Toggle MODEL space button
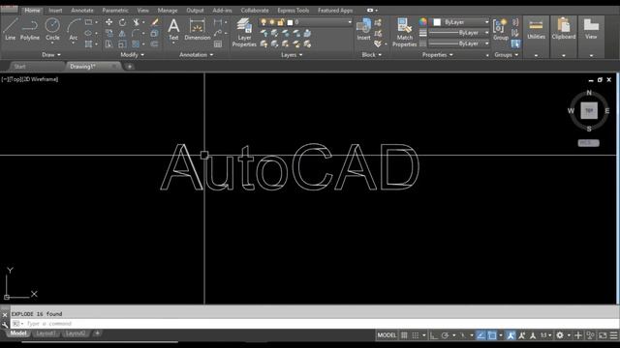The height and width of the screenshot is (348, 620). pos(387,335)
